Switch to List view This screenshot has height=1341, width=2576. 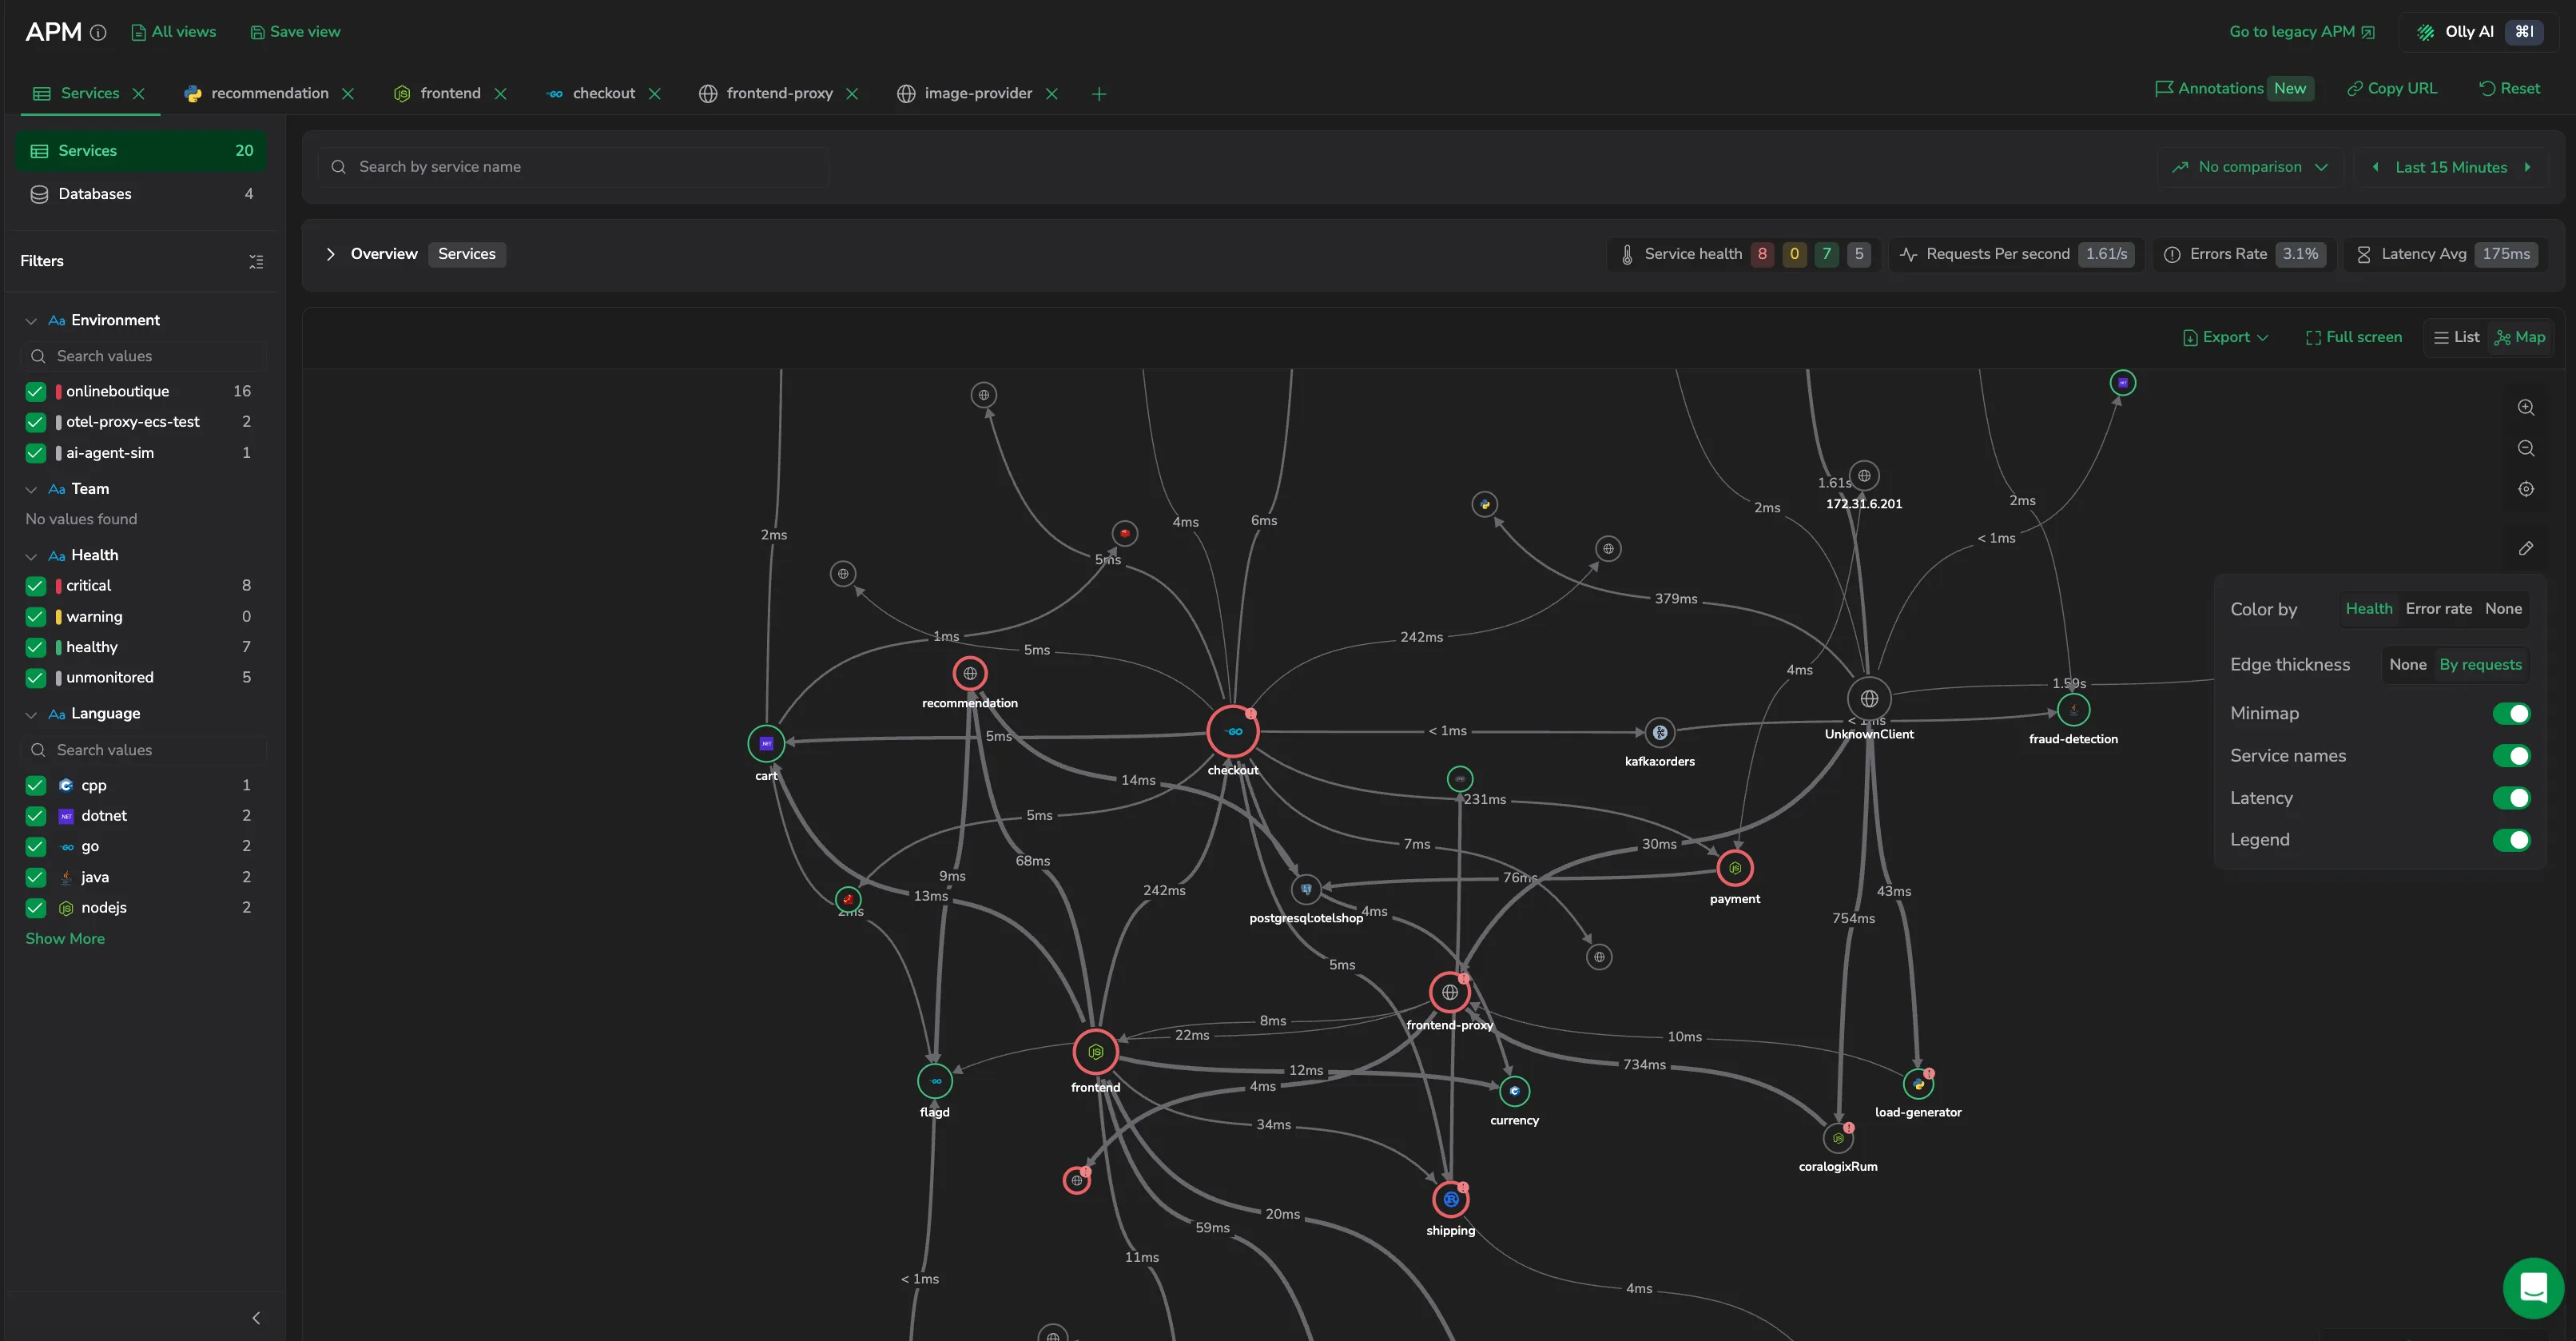click(2456, 338)
